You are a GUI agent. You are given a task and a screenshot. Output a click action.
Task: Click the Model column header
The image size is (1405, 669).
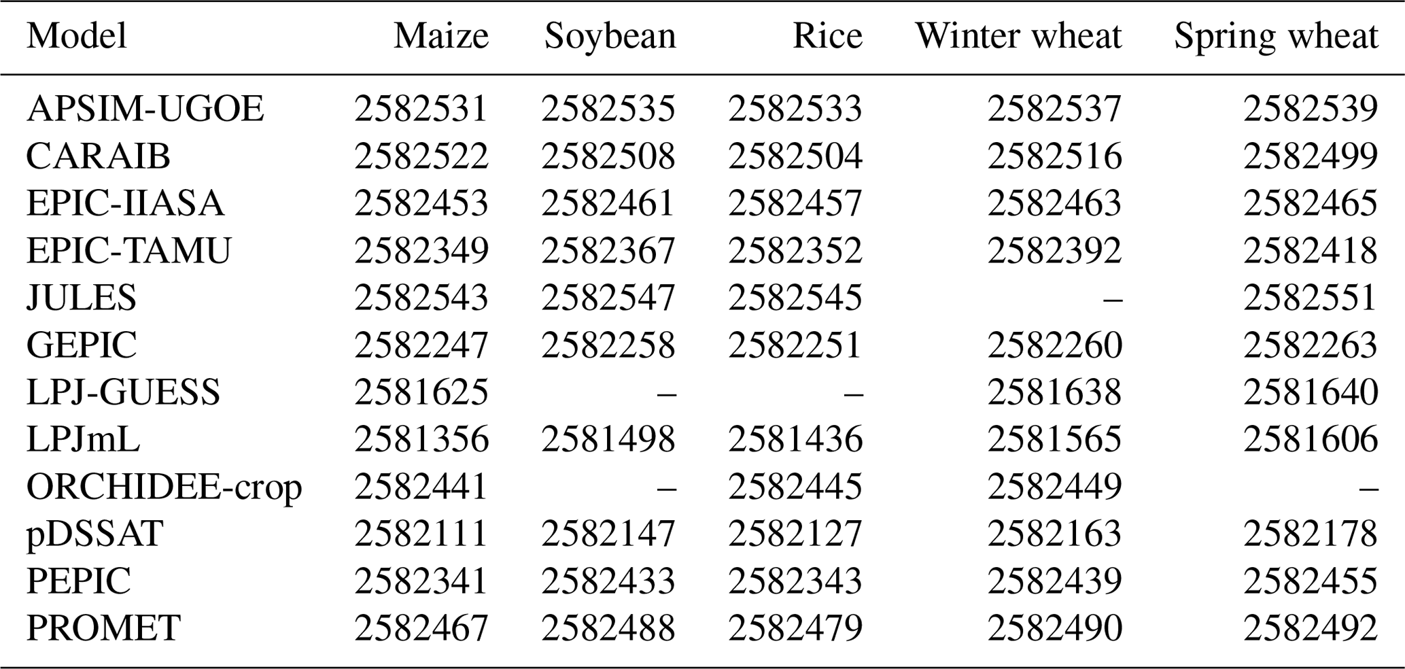pyautogui.click(x=77, y=36)
